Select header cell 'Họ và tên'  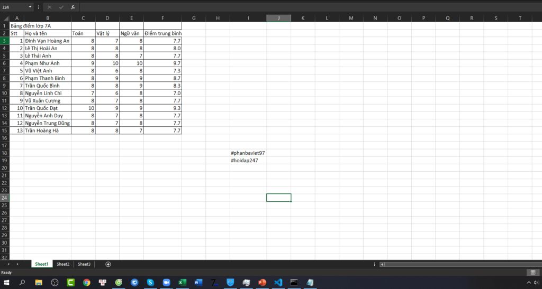click(47, 33)
